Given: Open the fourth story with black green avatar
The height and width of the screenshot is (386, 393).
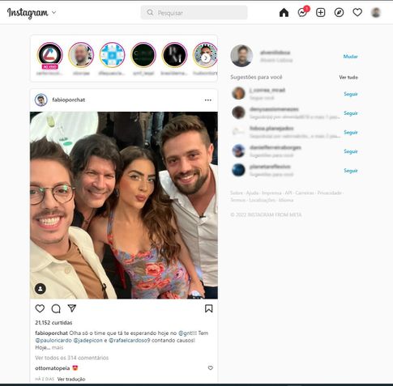Looking at the screenshot, I should pyautogui.click(x=143, y=55).
